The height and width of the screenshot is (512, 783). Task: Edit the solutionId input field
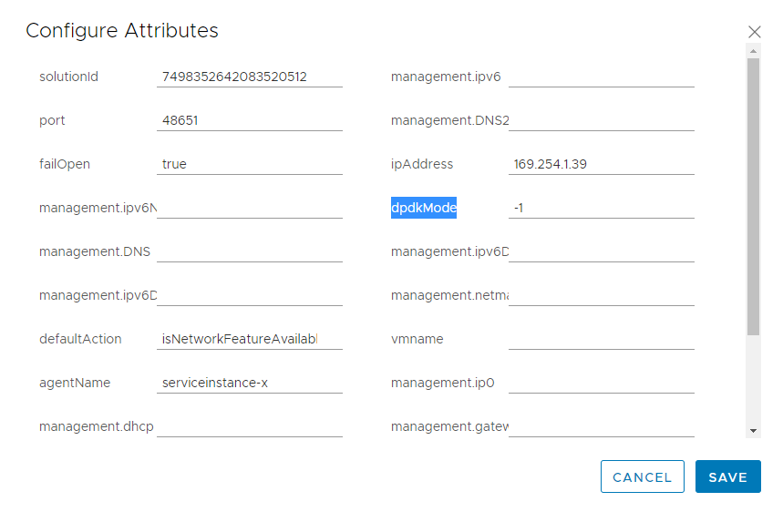click(249, 77)
